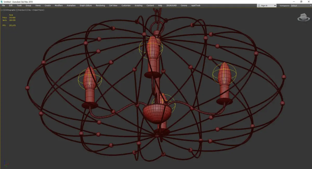Open the Standard viewport quality label menu
The height and width of the screenshot is (169, 312).
[x=21, y=10]
